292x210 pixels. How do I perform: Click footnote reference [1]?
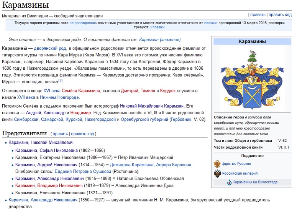click(61, 81)
